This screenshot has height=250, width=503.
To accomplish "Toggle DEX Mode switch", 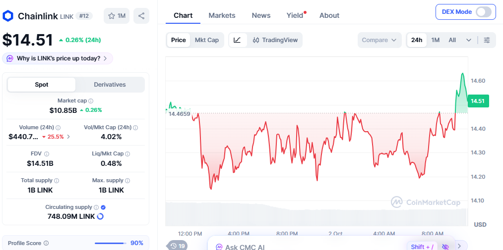I will 484,12.
